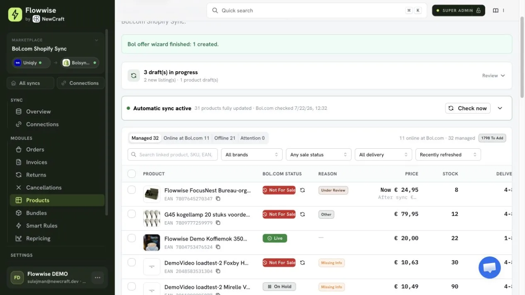This screenshot has height=295, width=525.
Task: Tick checkbox for DemoVideo loadtest-2 Foxby
Action: (x=132, y=262)
